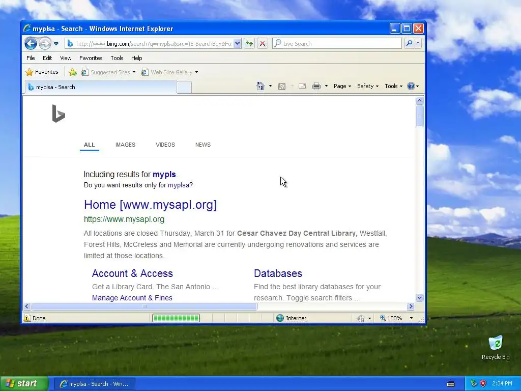Open a new blank tab
The image size is (521, 391).
tap(184, 88)
